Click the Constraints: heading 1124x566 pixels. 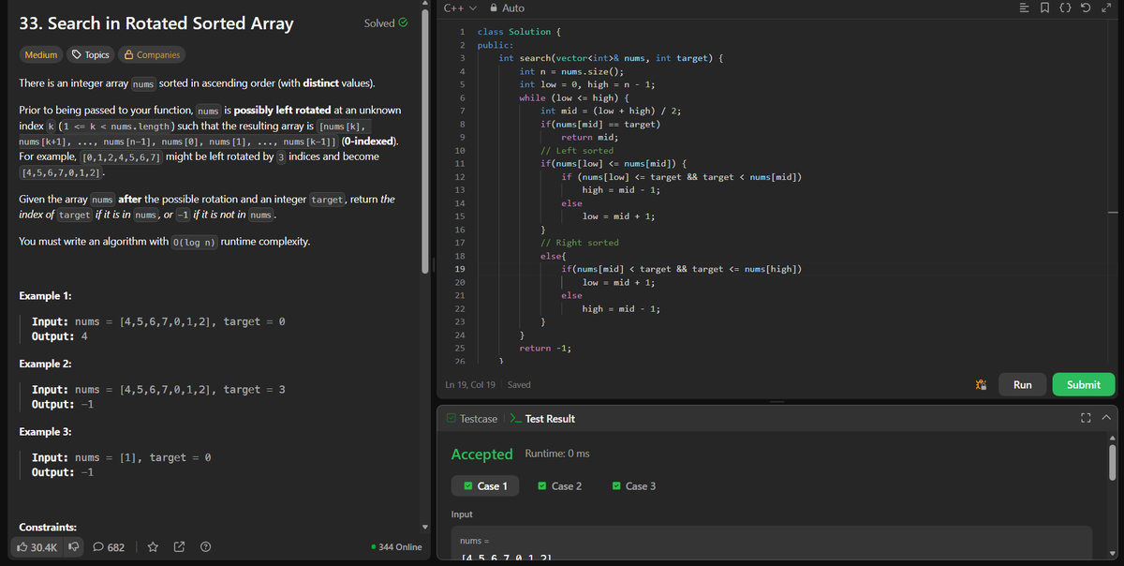[48, 528]
